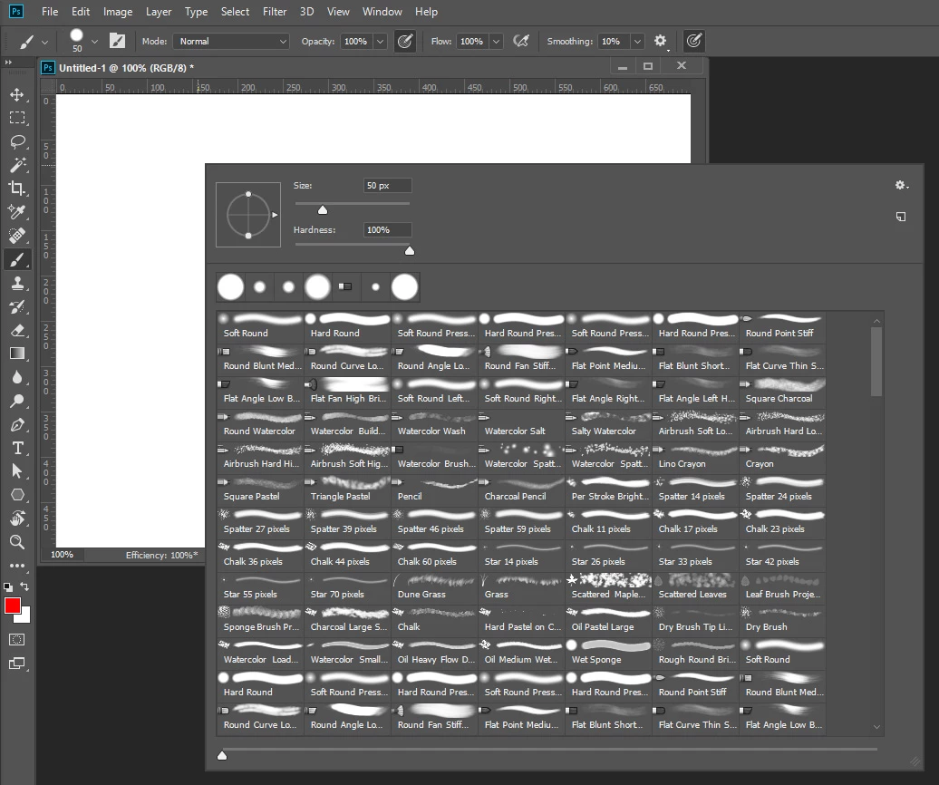Enable airbrush-style build-up
The image size is (939, 785).
click(521, 41)
